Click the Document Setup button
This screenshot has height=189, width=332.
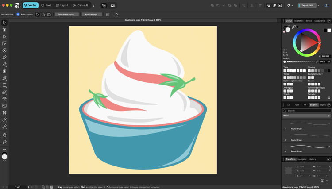click(67, 15)
